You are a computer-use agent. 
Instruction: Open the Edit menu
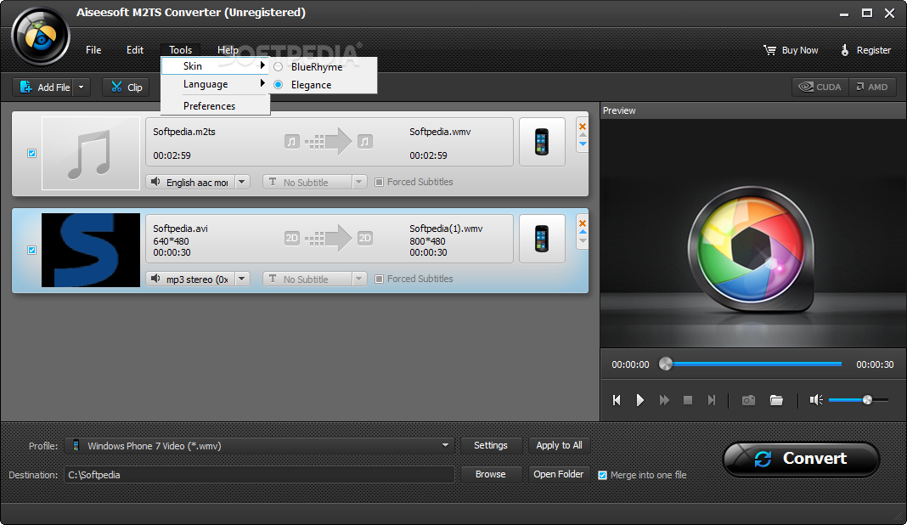point(135,50)
